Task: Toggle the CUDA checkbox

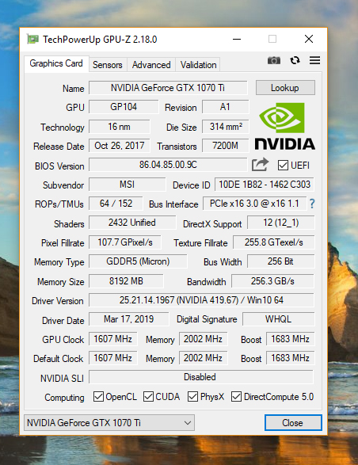Action: (x=148, y=397)
